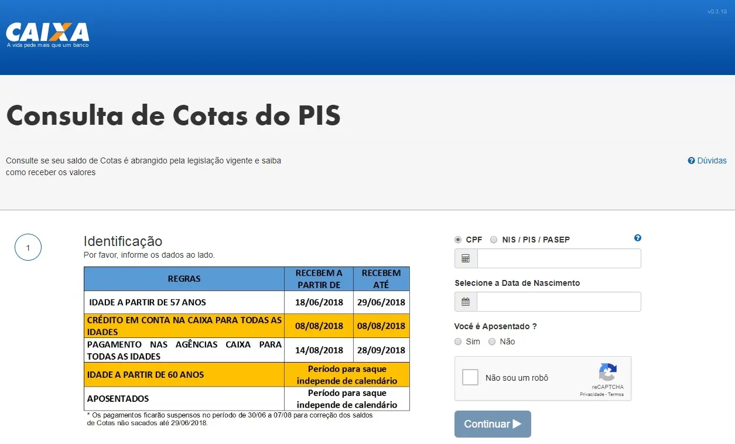Screen dimensions: 735x444
Task: Choose Não for Você é Aposentado
Action: tap(492, 341)
